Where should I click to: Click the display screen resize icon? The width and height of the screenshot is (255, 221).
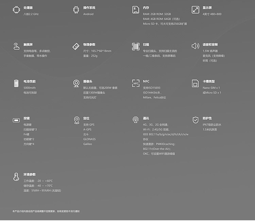[x=195, y=10]
